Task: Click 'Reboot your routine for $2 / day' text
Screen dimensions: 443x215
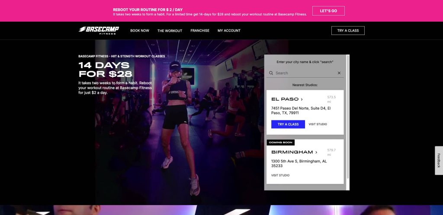Action: pos(148,9)
